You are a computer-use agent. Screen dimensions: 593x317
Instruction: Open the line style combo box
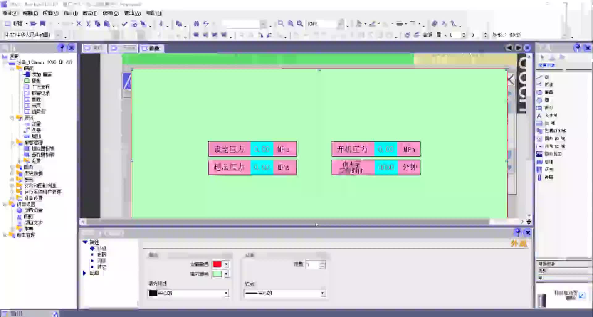point(285,293)
